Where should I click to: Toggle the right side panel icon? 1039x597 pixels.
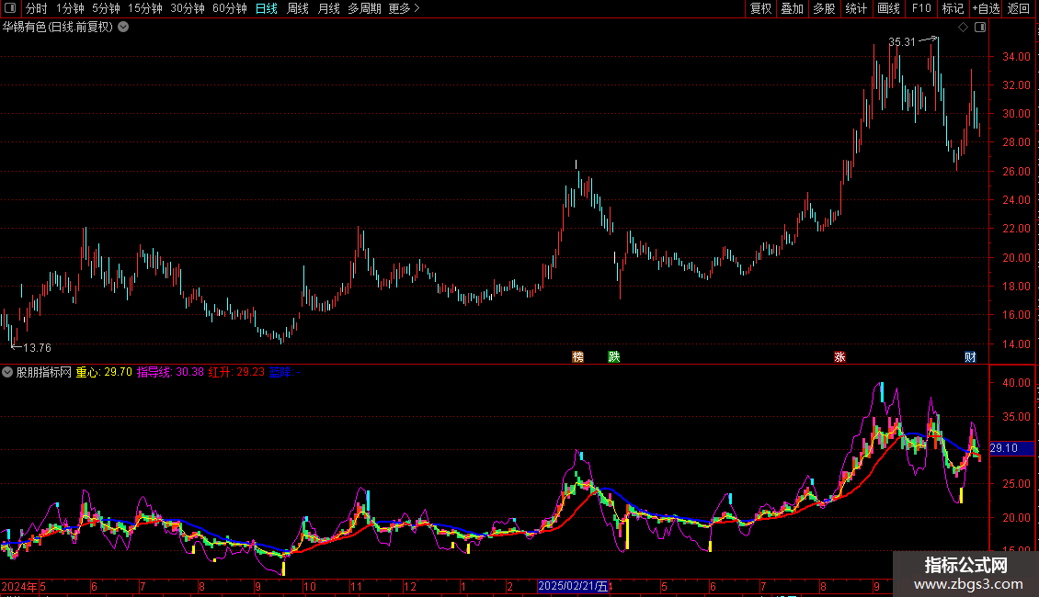pyautogui.click(x=980, y=28)
